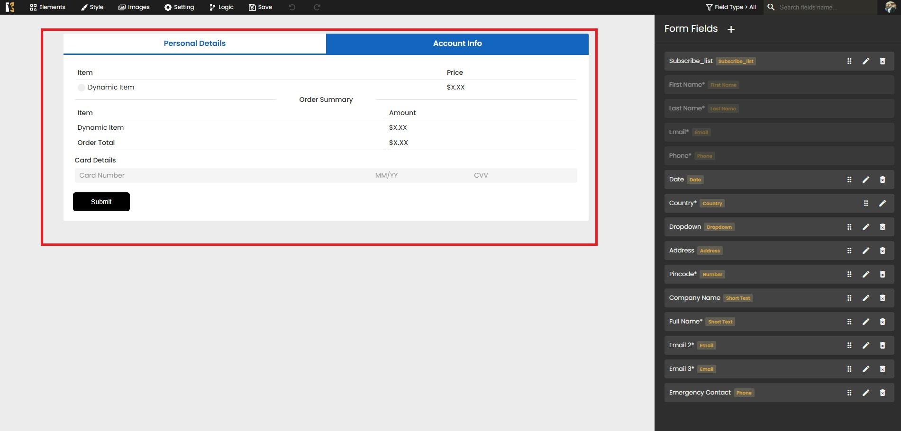Click the drag handle for Dropdown field
This screenshot has width=901, height=431.
pyautogui.click(x=849, y=227)
